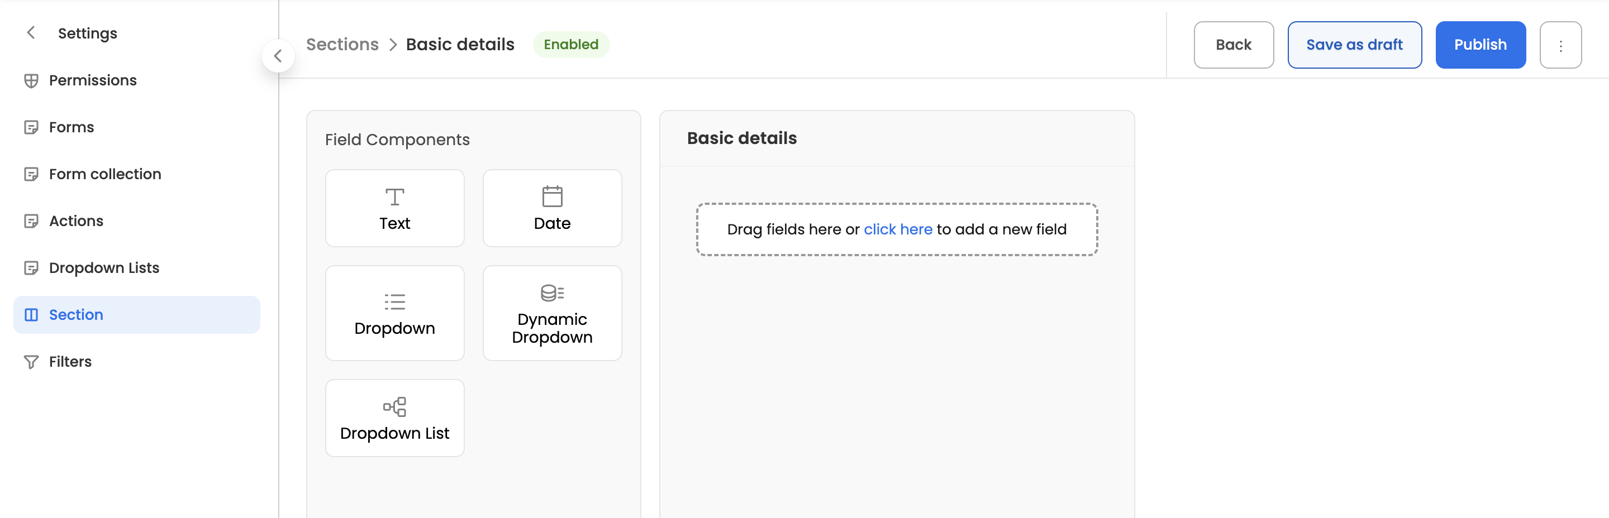The width and height of the screenshot is (1609, 518).
Task: Open the three-dot more options menu
Action: (1560, 46)
